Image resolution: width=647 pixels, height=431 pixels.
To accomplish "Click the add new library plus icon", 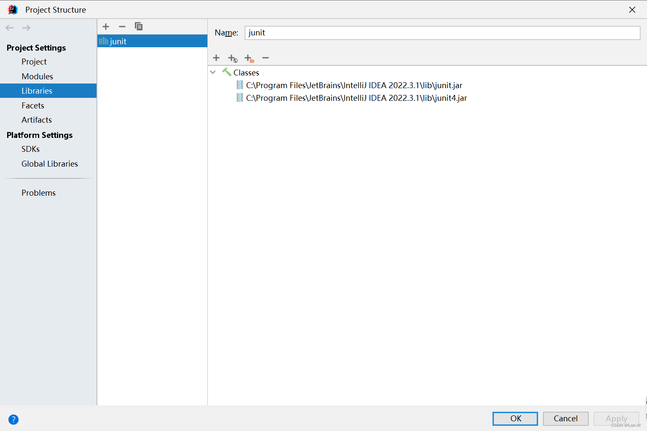I will [105, 26].
